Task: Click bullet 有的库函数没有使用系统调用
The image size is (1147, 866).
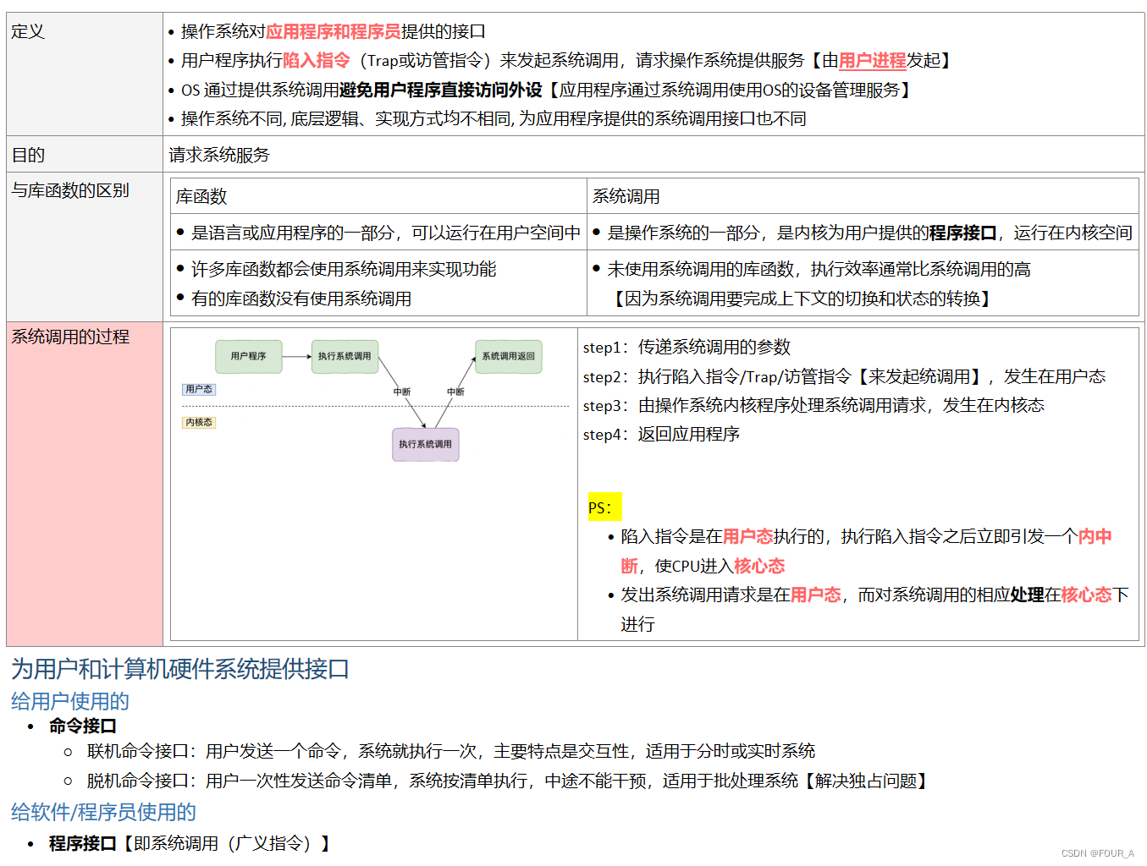Action: coord(294,299)
